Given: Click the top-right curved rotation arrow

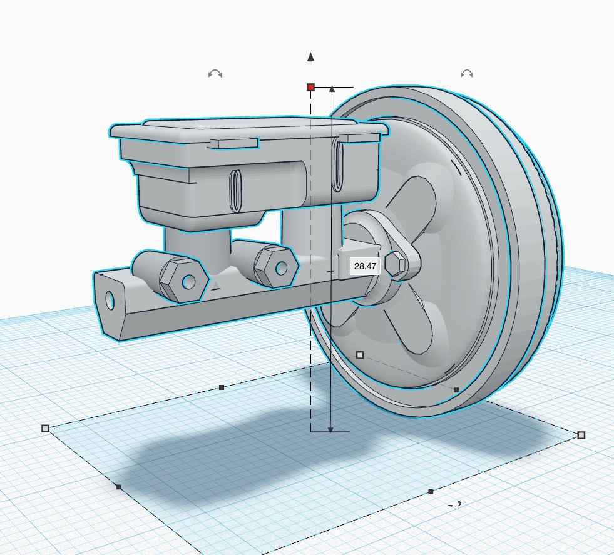Looking at the screenshot, I should tap(466, 74).
